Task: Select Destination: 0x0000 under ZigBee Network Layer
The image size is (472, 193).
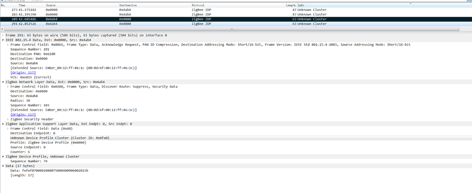Action: tap(29, 91)
